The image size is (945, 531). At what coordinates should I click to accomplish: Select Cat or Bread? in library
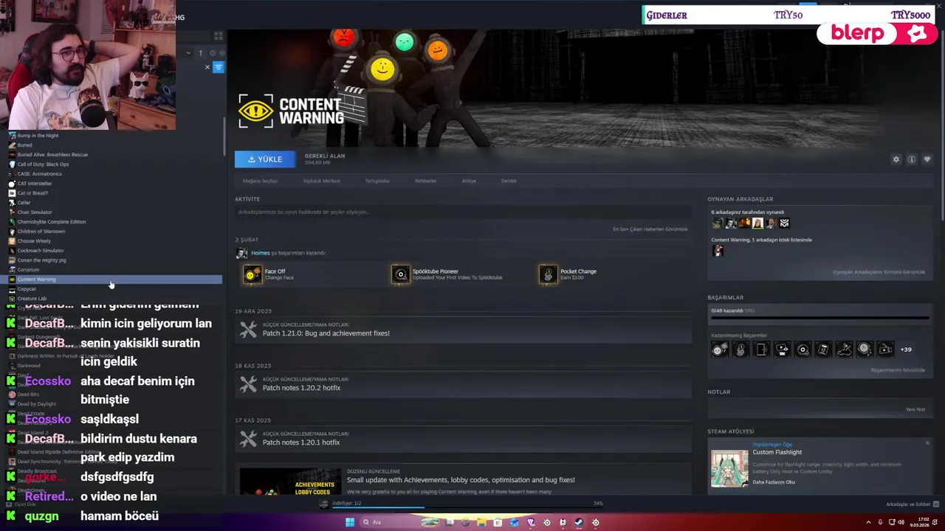[x=32, y=193]
